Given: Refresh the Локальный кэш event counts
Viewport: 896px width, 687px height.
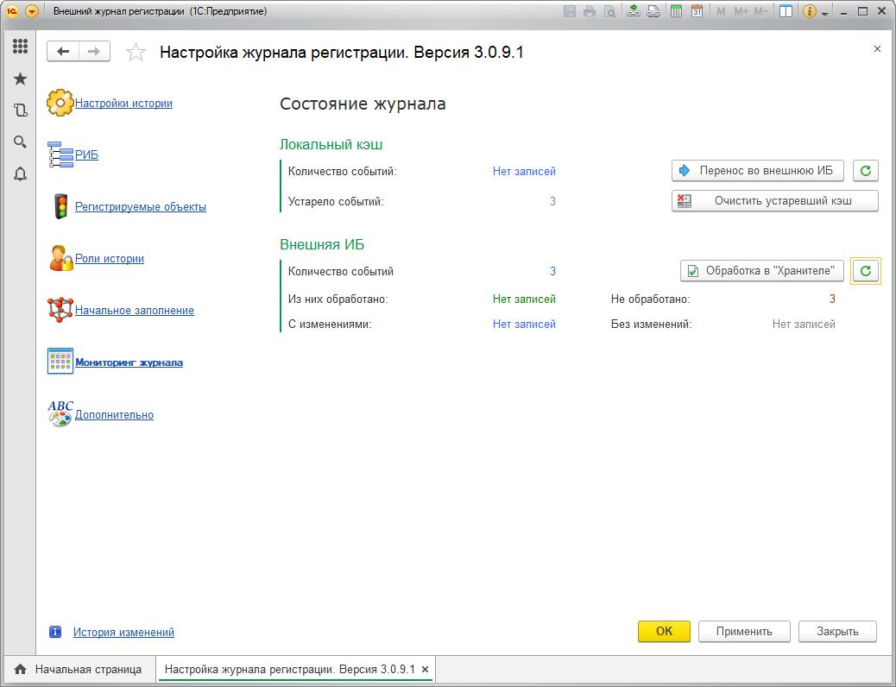Looking at the screenshot, I should click(866, 171).
